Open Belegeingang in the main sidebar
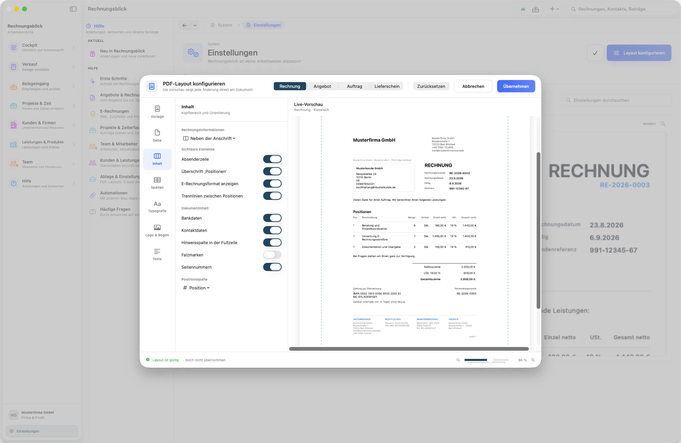The height and width of the screenshot is (443, 681). click(42, 86)
